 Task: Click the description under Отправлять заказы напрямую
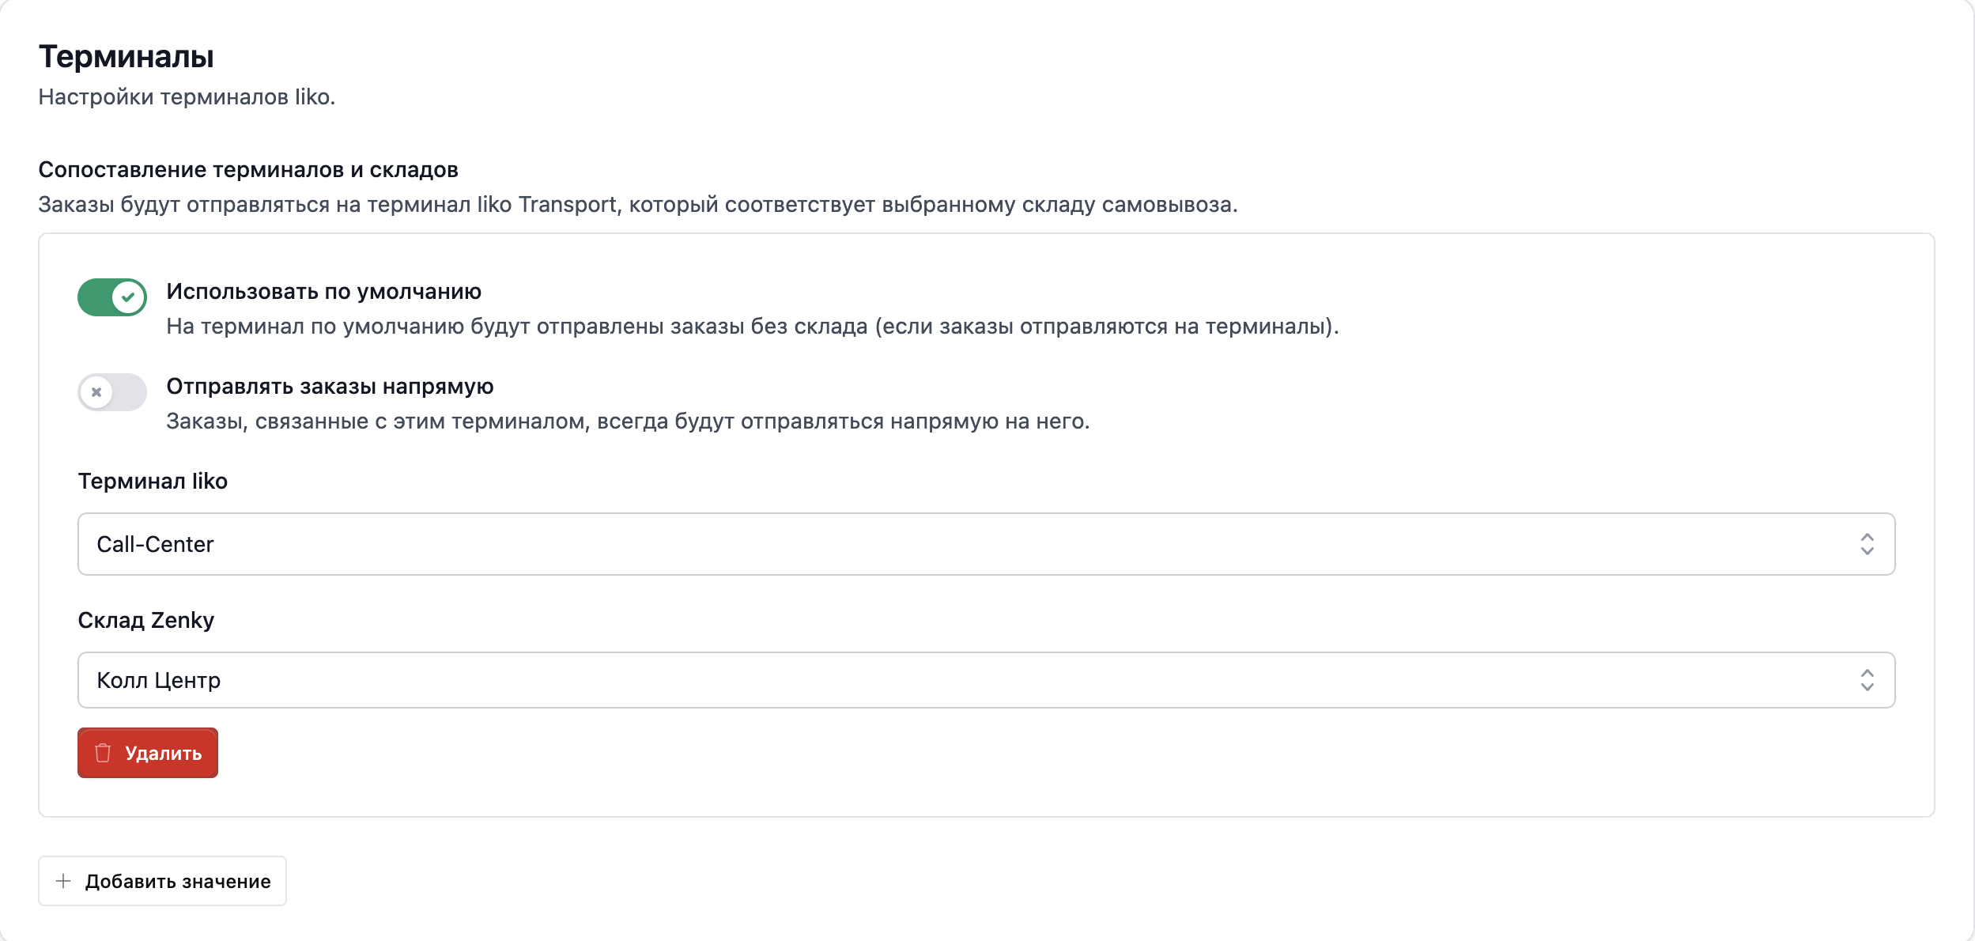pos(628,421)
